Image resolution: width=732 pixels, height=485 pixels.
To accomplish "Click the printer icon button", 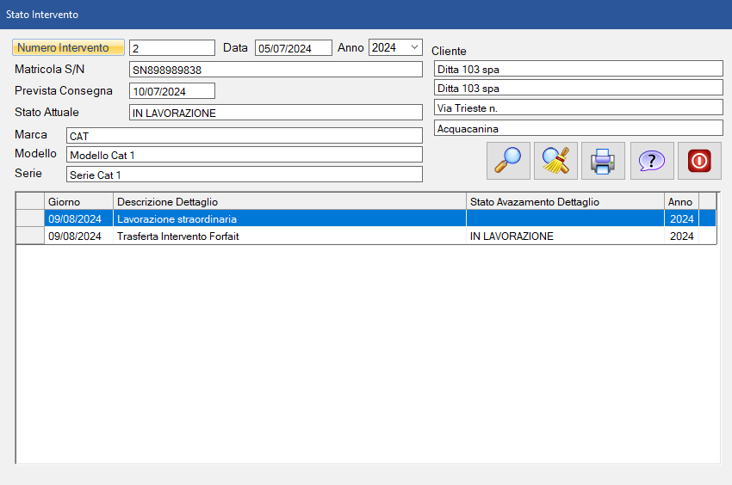I will 603,161.
